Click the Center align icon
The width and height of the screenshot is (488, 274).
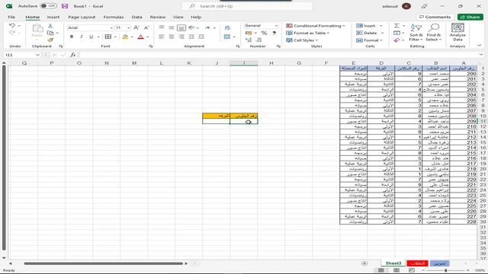[171, 37]
